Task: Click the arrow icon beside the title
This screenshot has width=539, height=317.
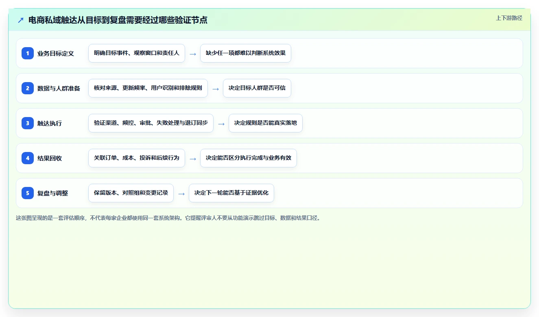Action: click(21, 20)
